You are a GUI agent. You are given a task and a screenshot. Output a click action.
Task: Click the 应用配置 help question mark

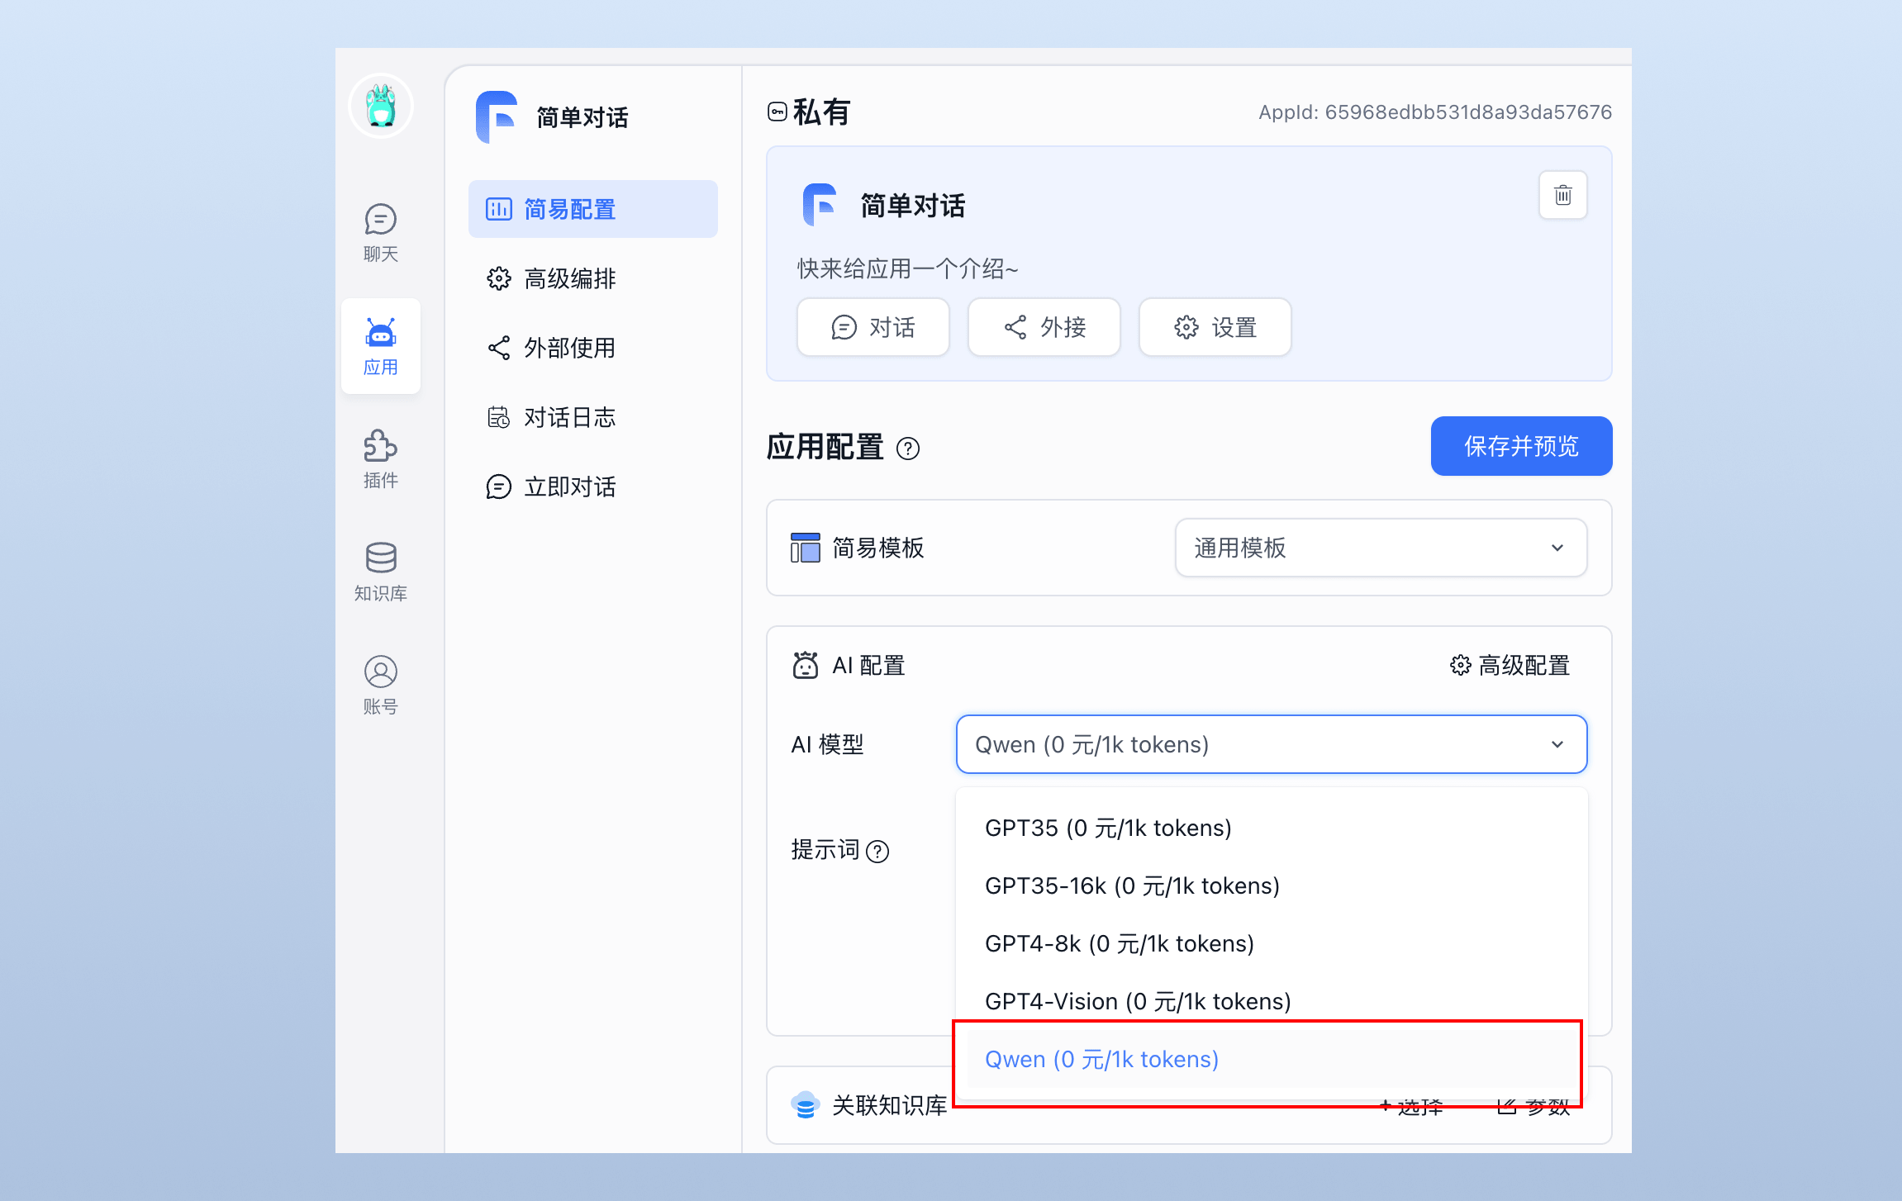pos(909,449)
